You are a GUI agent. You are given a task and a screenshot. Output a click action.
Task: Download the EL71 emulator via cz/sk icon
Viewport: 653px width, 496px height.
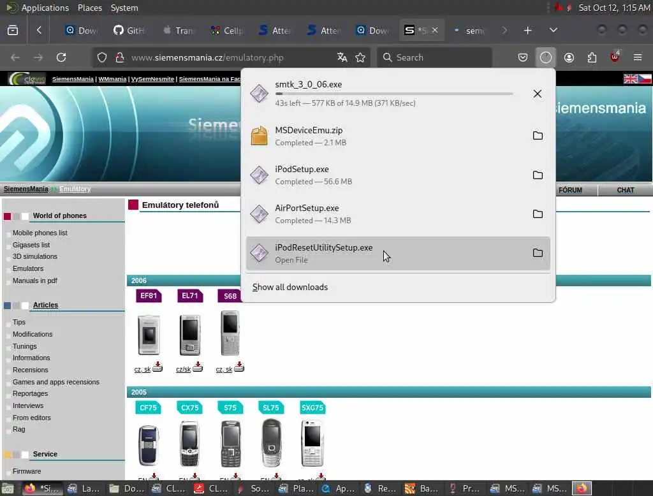tap(198, 367)
